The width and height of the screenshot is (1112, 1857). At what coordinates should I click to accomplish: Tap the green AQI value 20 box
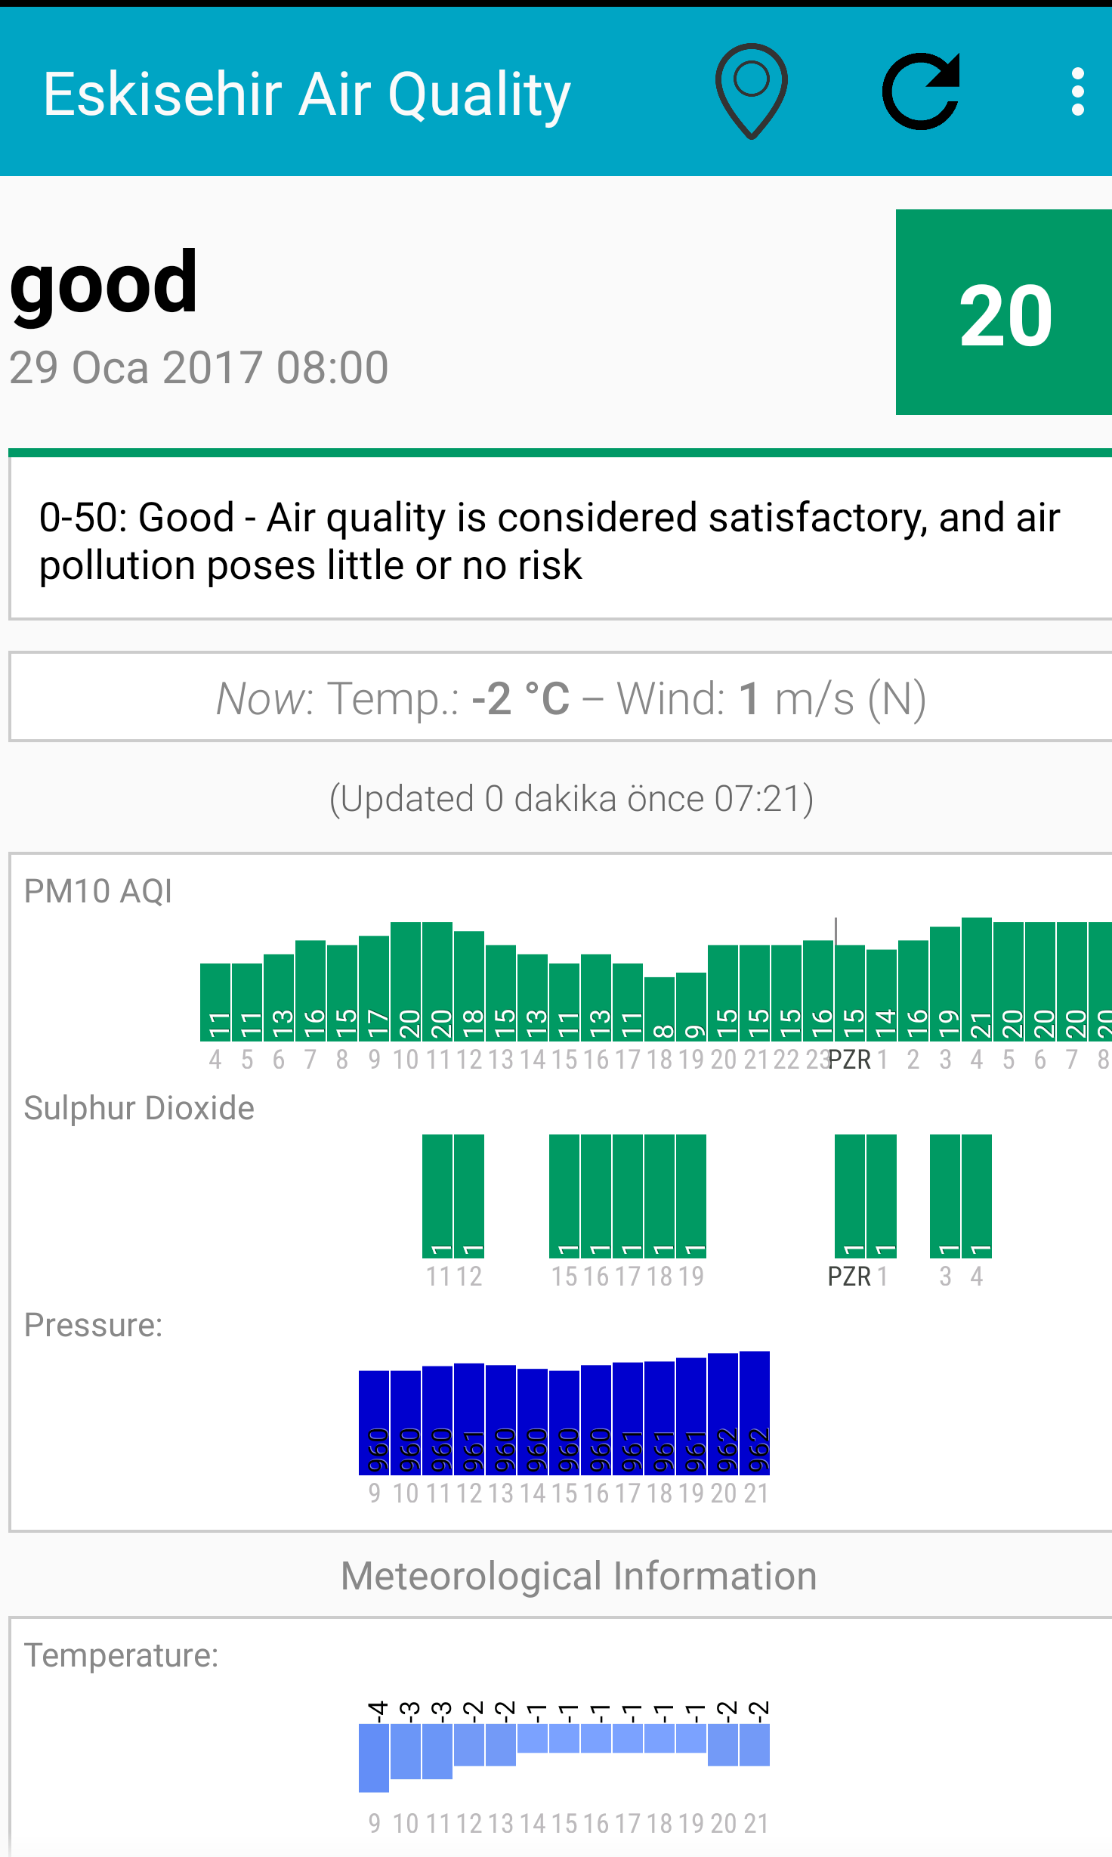point(1003,312)
